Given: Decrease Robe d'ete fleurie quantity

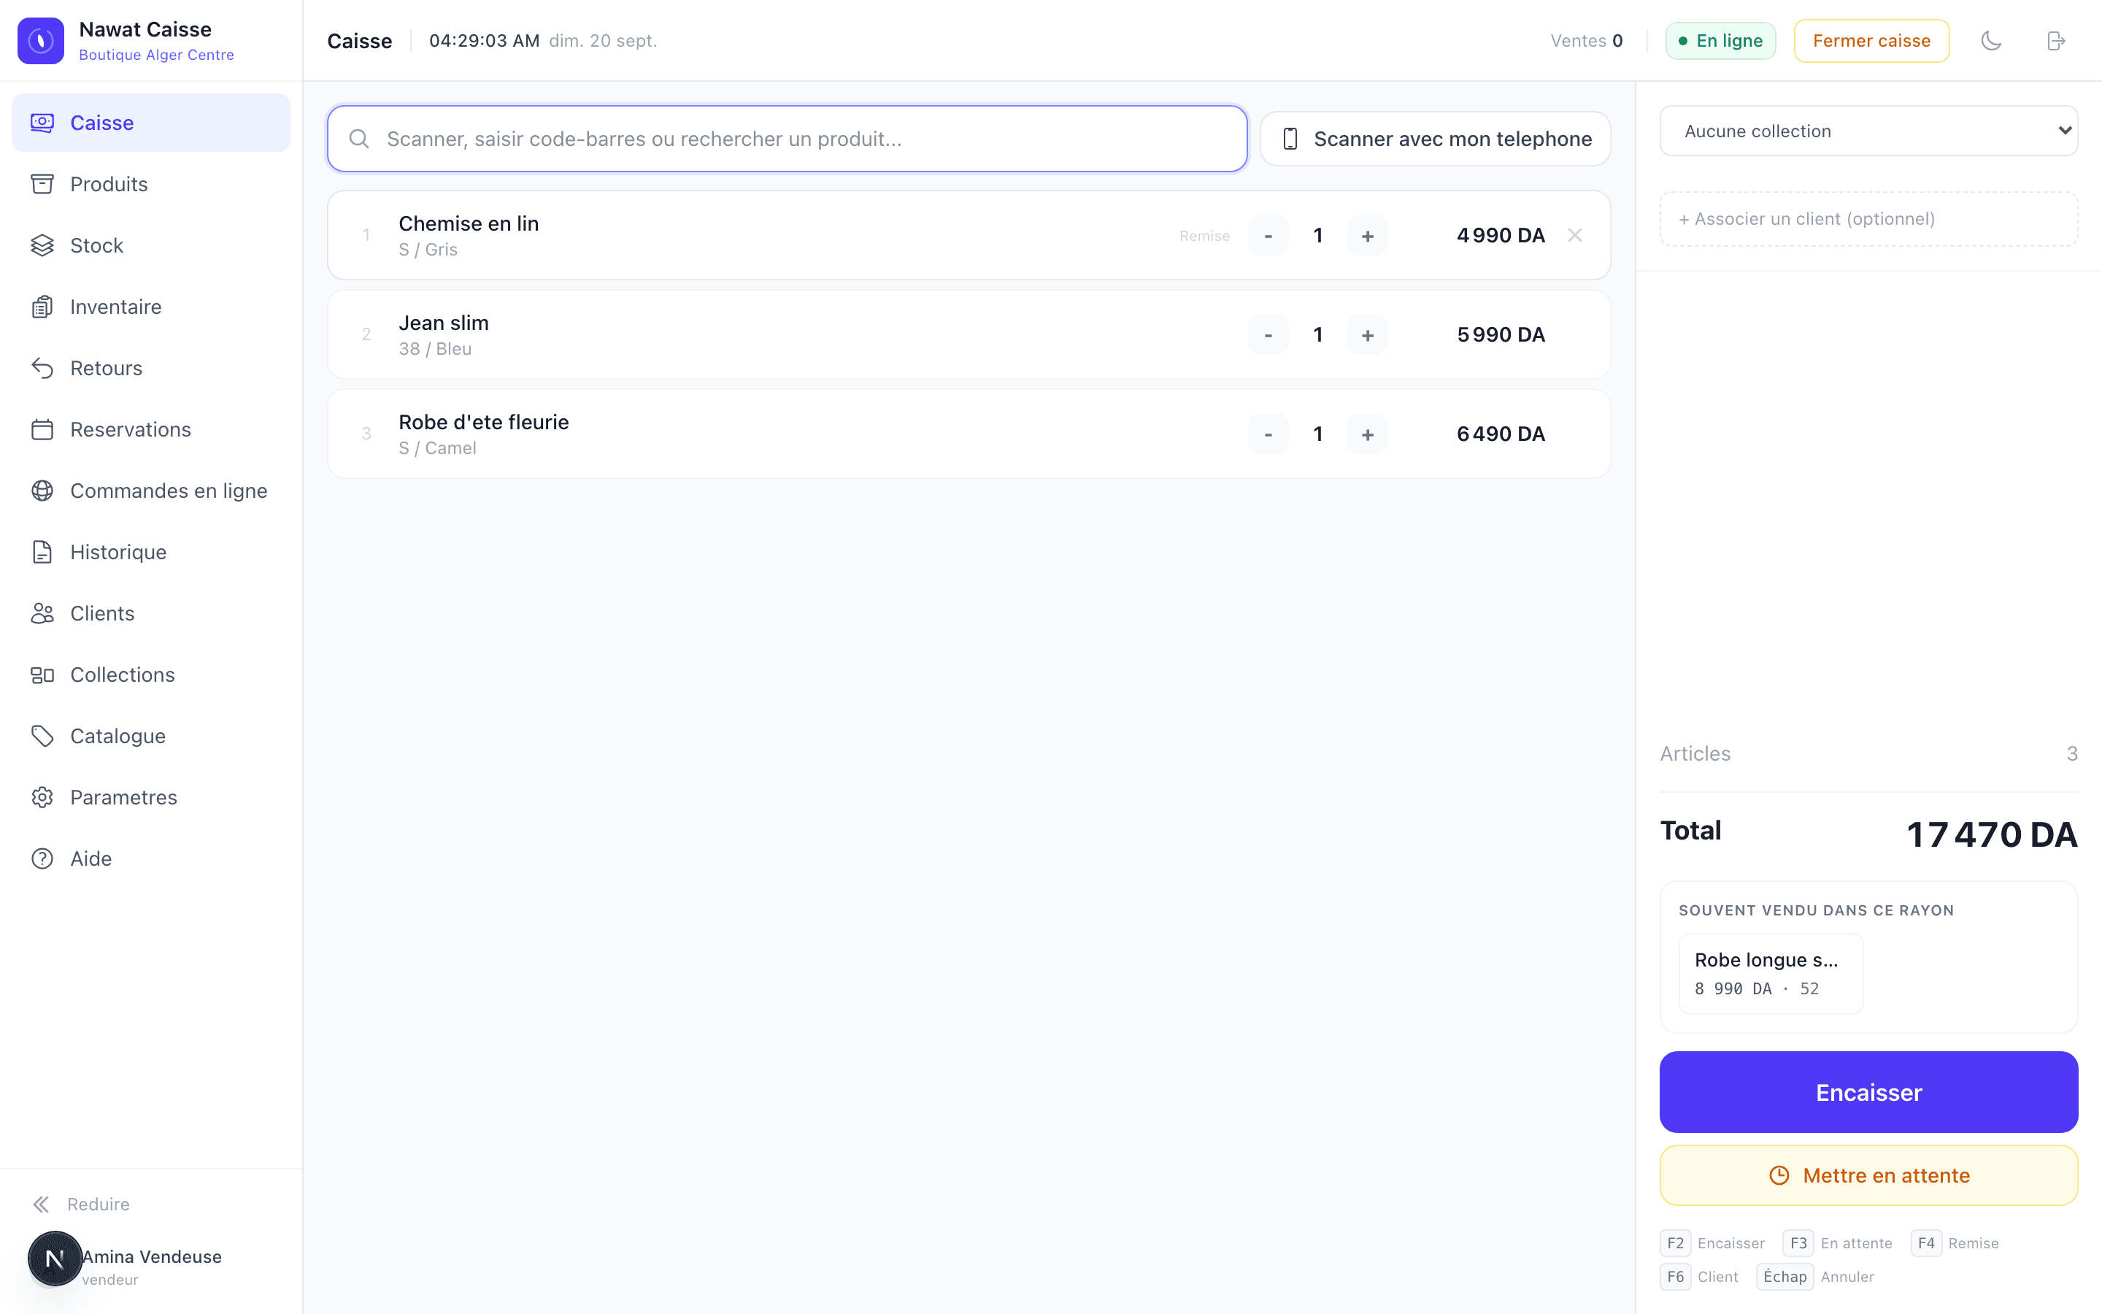Looking at the screenshot, I should click(1268, 434).
